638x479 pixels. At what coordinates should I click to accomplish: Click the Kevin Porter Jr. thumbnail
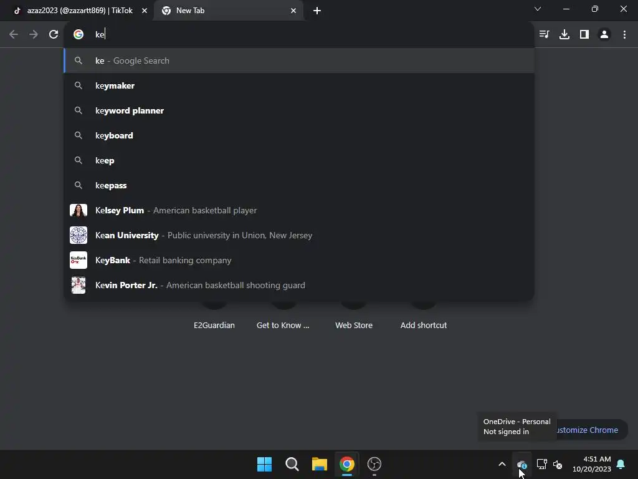[79, 285]
